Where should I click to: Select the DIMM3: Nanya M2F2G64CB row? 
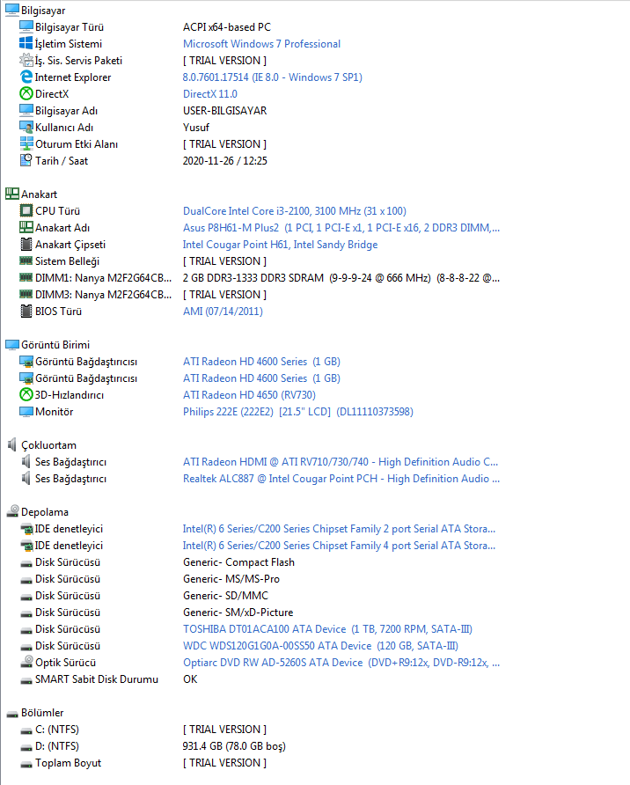pos(143,294)
